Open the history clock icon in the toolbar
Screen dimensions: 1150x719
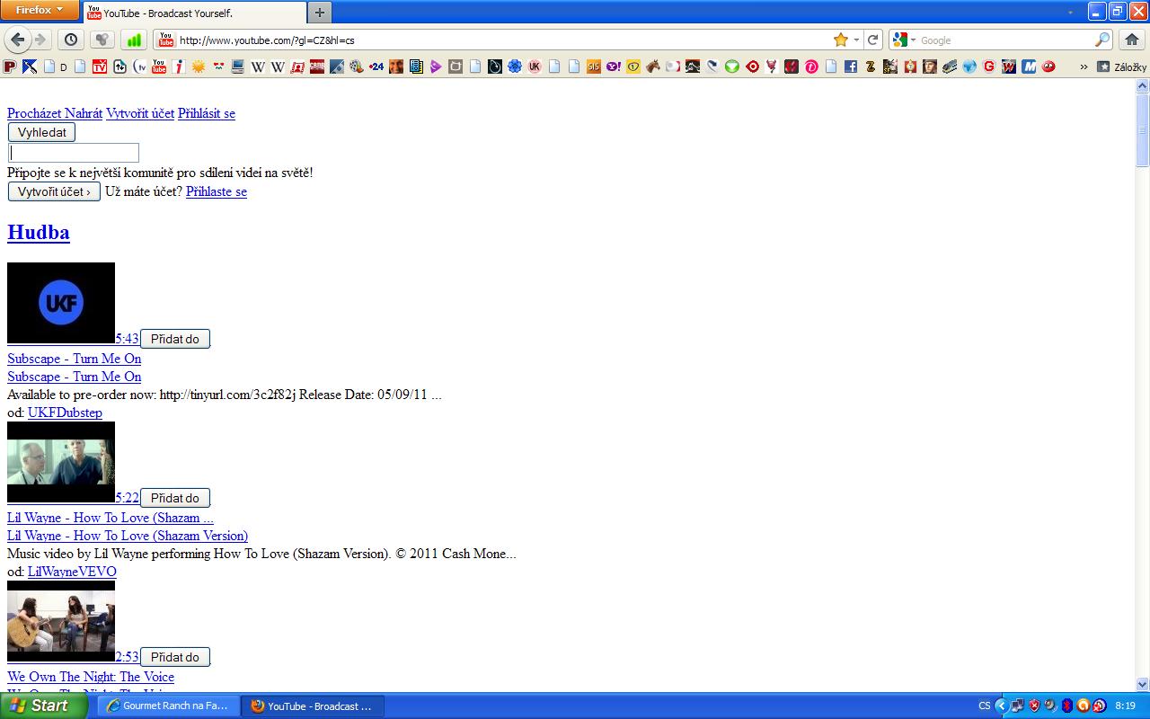click(71, 40)
